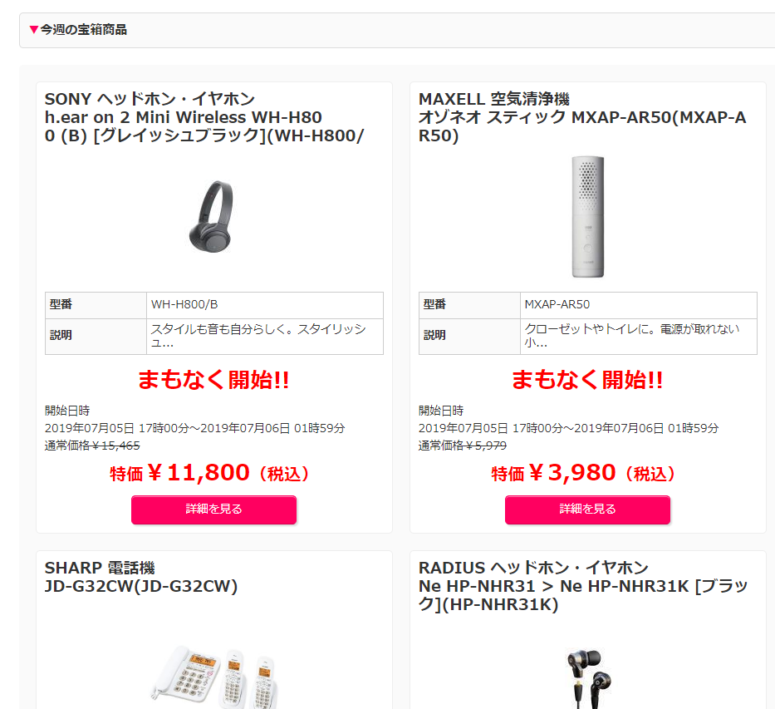Open the SHARP 電話機 JD-G32CW title
The width and height of the screenshot is (775, 709).
[x=141, y=577]
